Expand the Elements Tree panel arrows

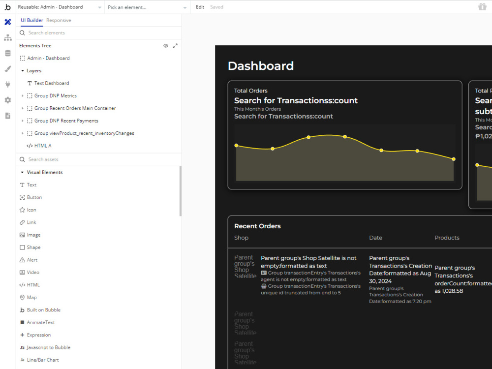coord(175,46)
